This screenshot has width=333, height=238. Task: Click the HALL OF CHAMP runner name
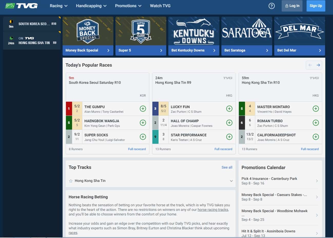click(x=185, y=121)
